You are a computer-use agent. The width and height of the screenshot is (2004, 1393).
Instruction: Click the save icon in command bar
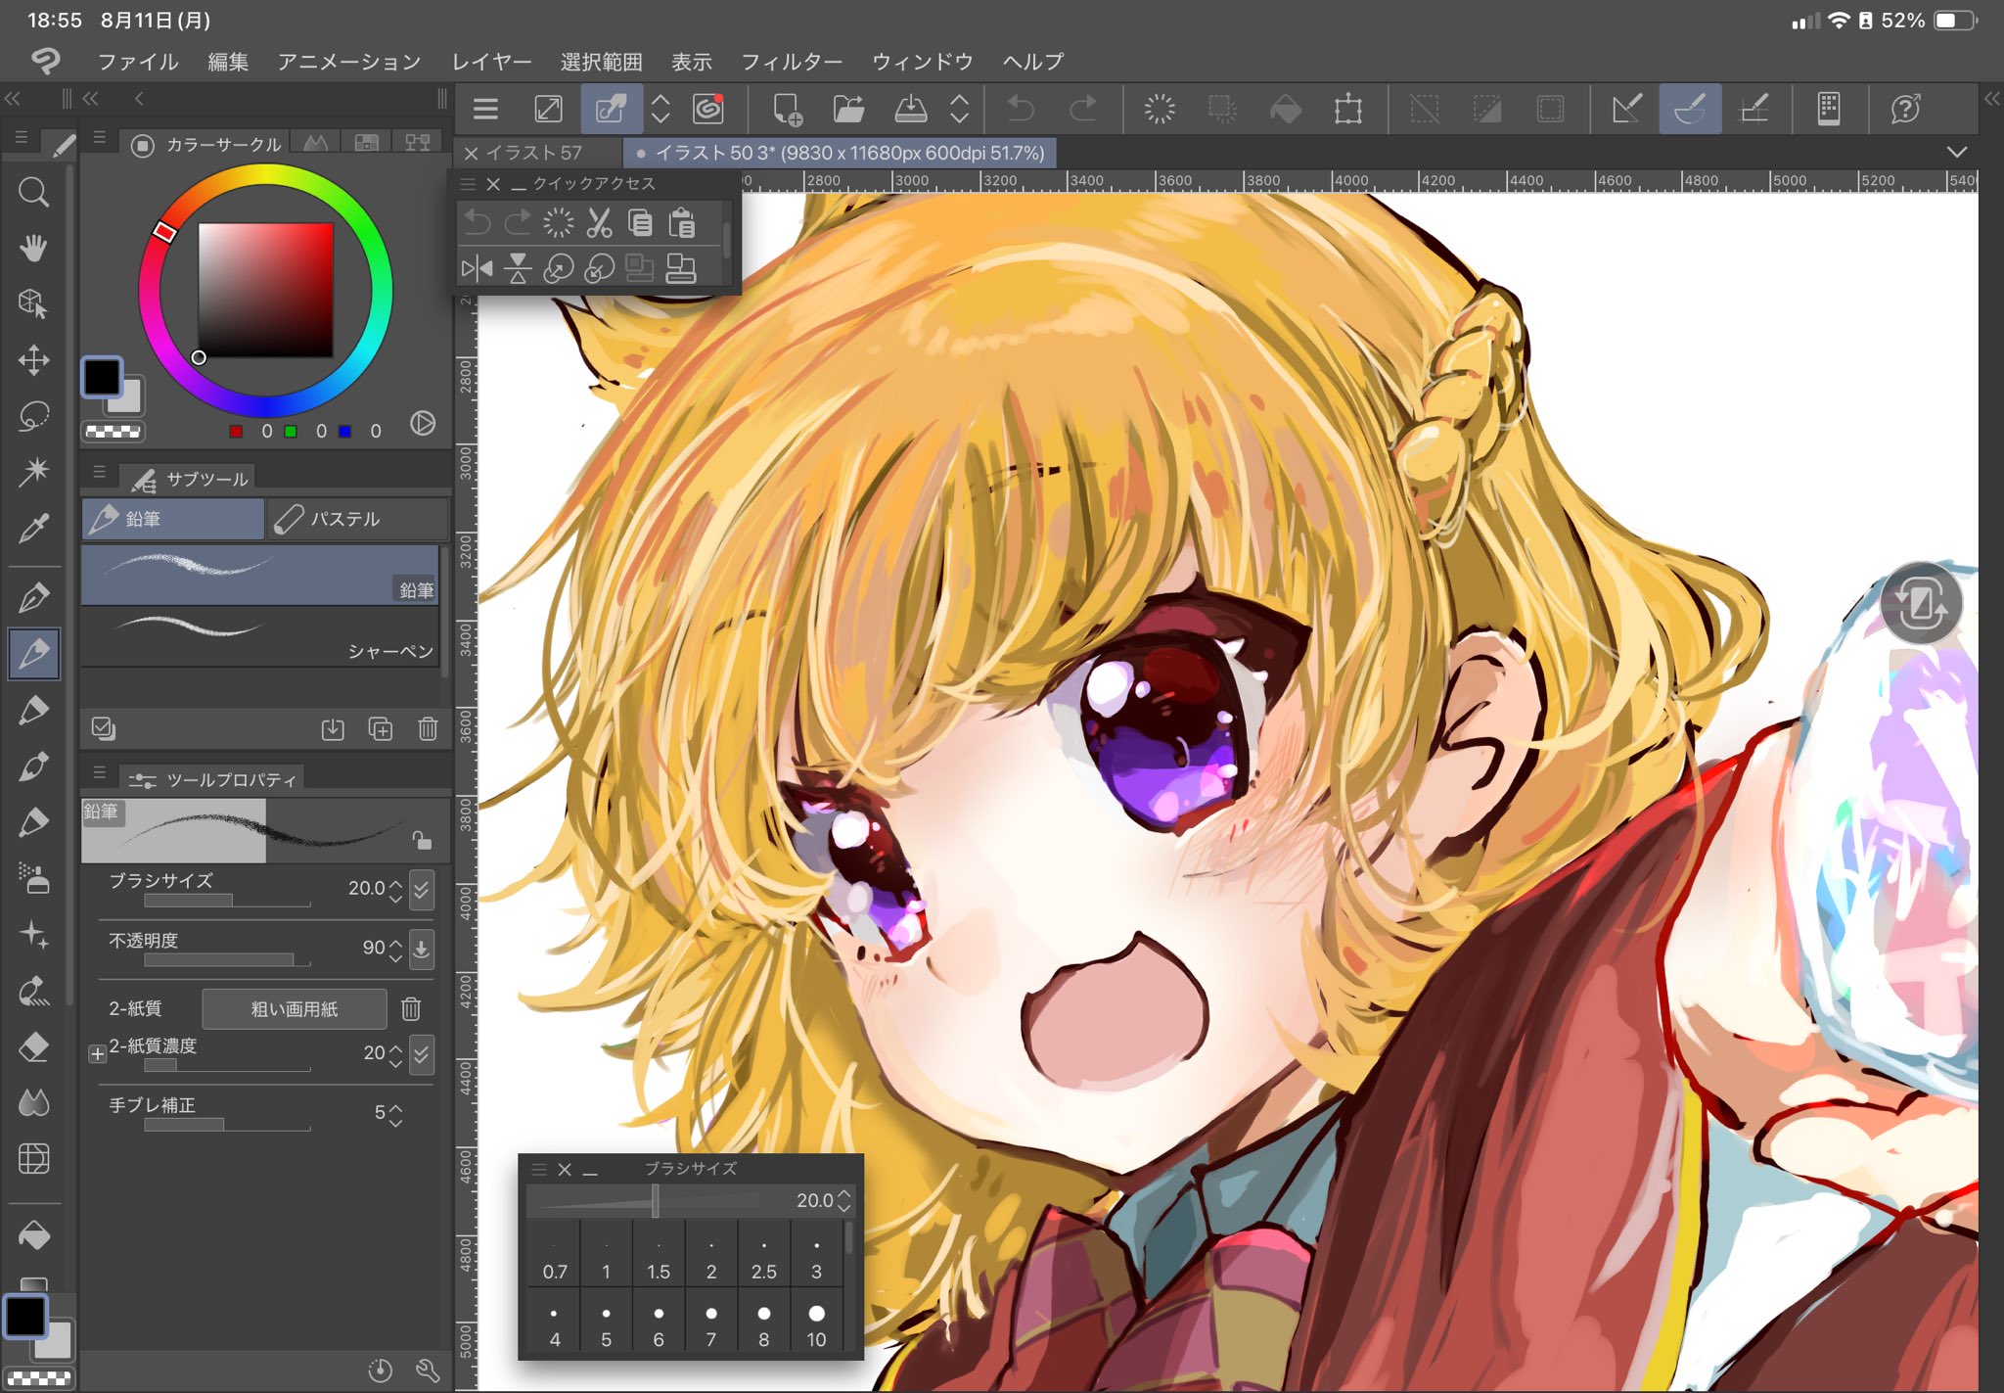pos(910,109)
